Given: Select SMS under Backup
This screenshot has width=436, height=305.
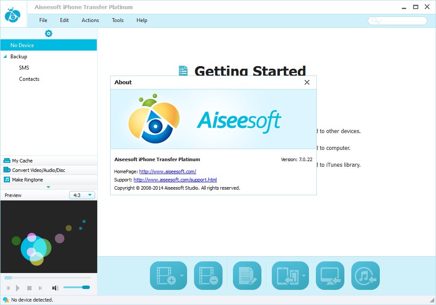Looking at the screenshot, I should pos(24,68).
